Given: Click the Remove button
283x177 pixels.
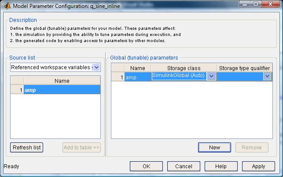Looking at the screenshot, I should coord(252,148).
